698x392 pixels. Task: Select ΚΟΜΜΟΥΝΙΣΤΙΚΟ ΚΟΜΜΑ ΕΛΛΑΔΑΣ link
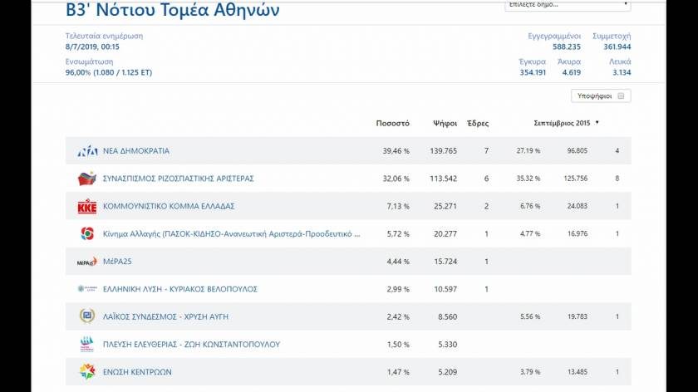(x=169, y=206)
